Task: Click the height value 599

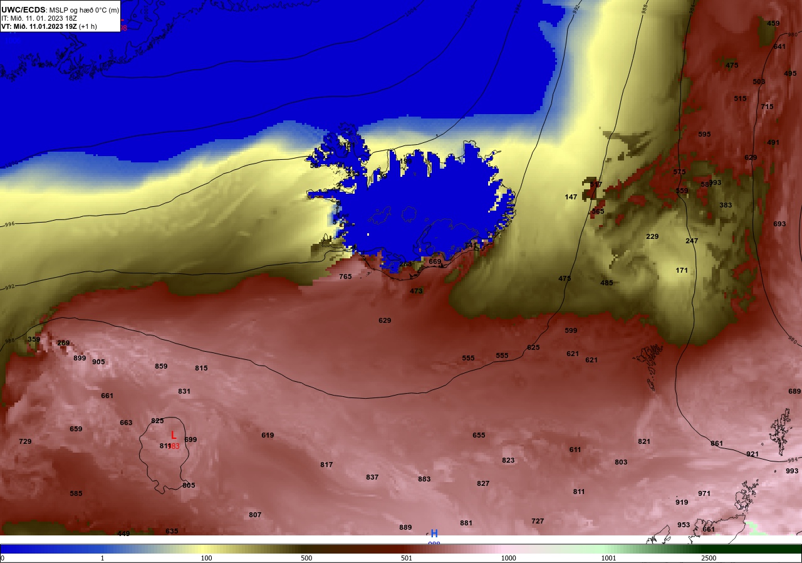Action: click(571, 330)
